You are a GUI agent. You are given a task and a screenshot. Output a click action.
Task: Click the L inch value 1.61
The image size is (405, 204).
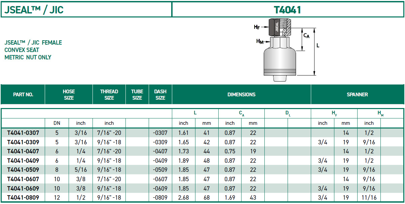pyautogui.click(x=183, y=133)
